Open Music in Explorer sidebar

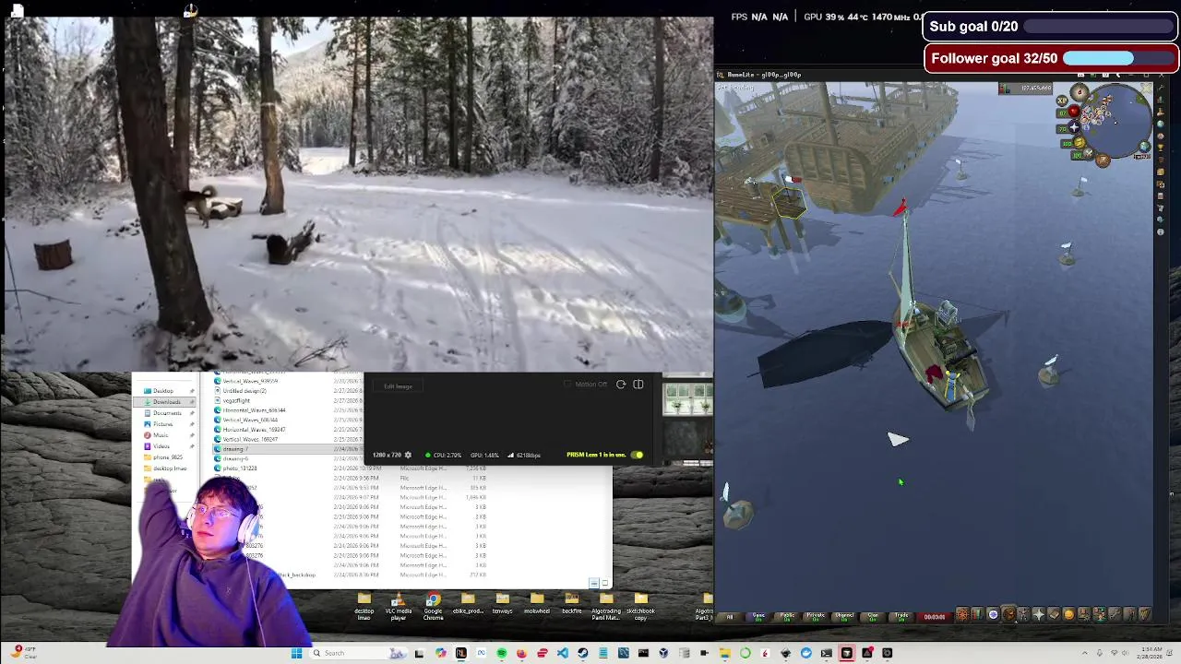click(161, 435)
